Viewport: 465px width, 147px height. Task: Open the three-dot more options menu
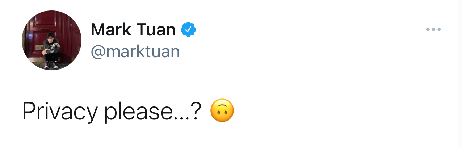point(433,30)
